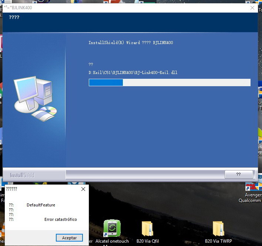Click the BJLINK400 window title text
The width and height of the screenshot is (262, 246).
coord(22,8)
